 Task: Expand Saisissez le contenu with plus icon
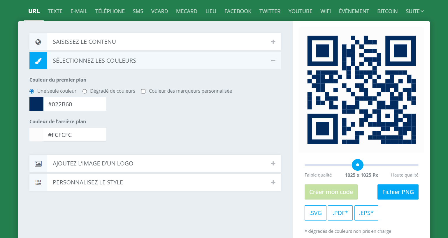tap(273, 42)
